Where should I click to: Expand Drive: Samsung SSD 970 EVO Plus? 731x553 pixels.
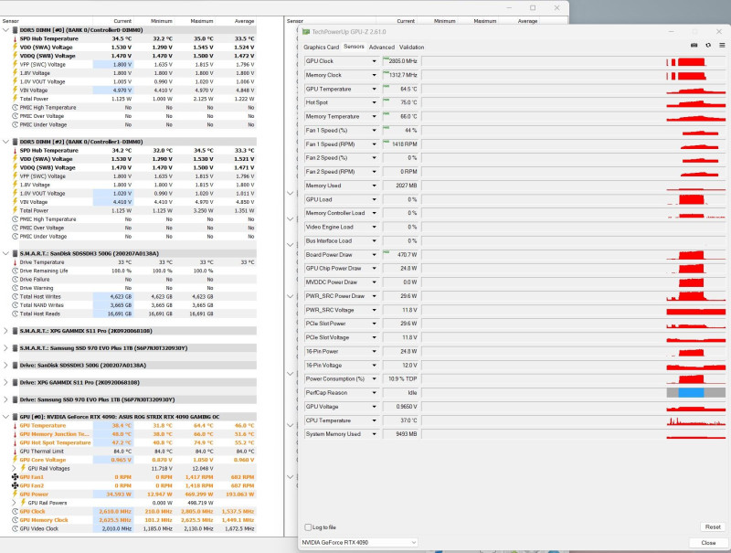[5, 399]
